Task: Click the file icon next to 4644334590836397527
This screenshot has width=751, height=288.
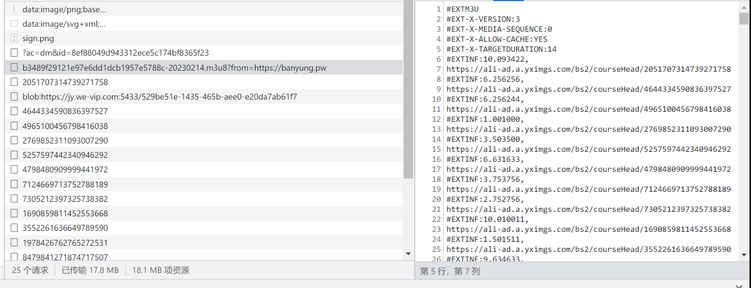Action: pos(14,111)
